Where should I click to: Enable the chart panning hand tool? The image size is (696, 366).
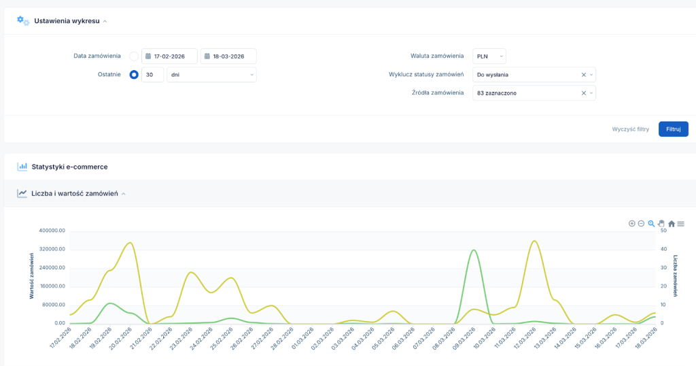tap(661, 223)
